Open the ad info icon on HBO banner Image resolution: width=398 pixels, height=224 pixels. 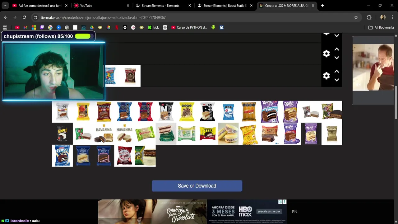pyautogui.click(x=280, y=202)
